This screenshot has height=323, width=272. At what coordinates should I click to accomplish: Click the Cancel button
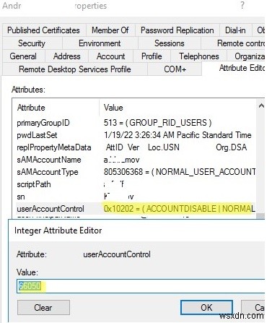coord(253,308)
